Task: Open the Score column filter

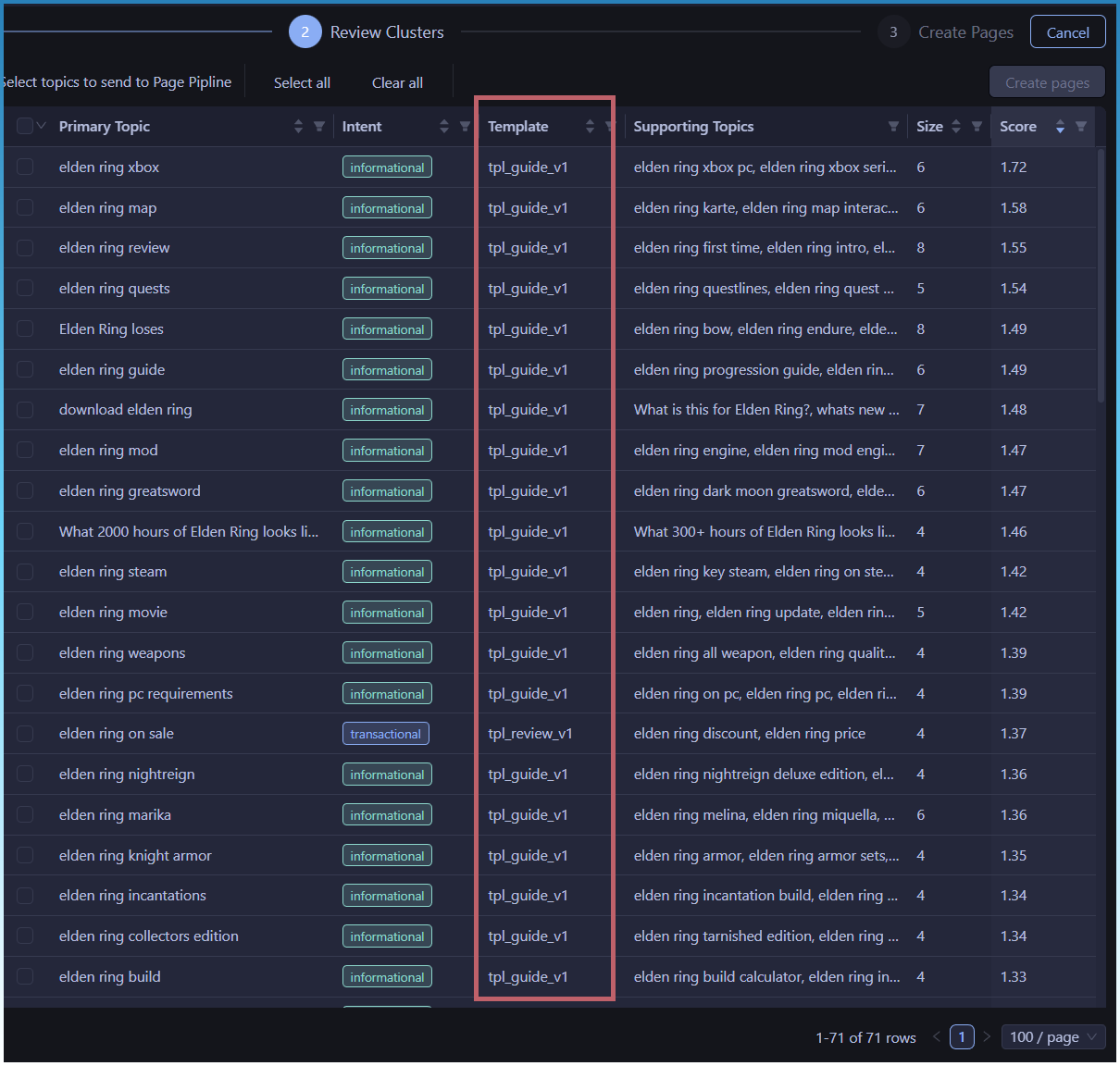Action: point(1081,127)
